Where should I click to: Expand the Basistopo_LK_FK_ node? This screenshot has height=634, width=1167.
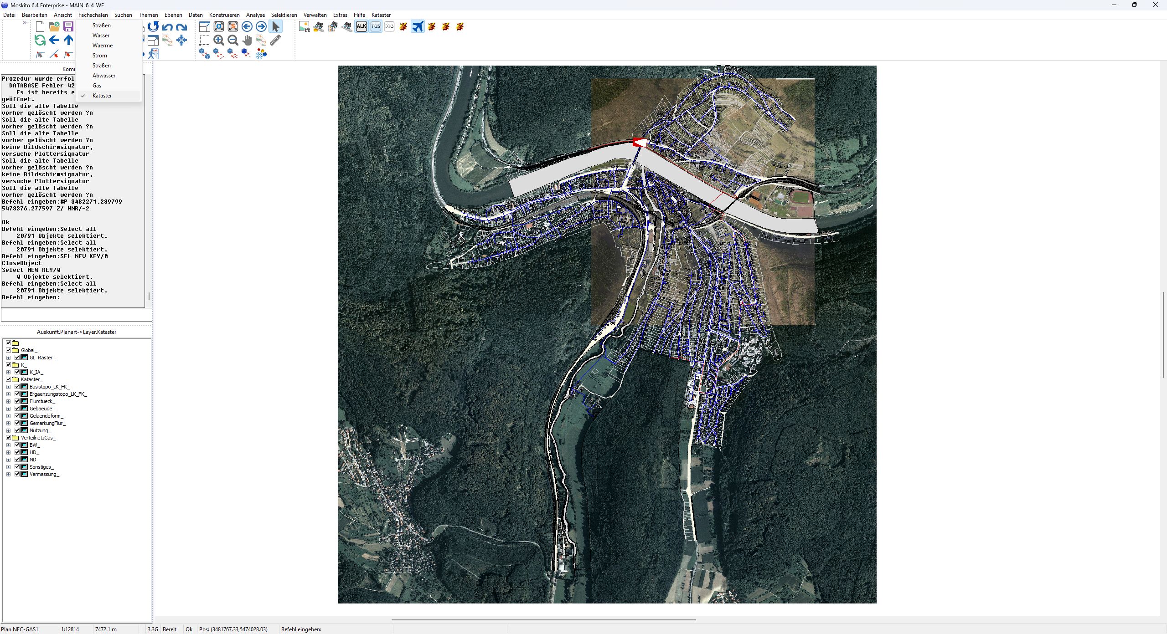[x=8, y=387]
